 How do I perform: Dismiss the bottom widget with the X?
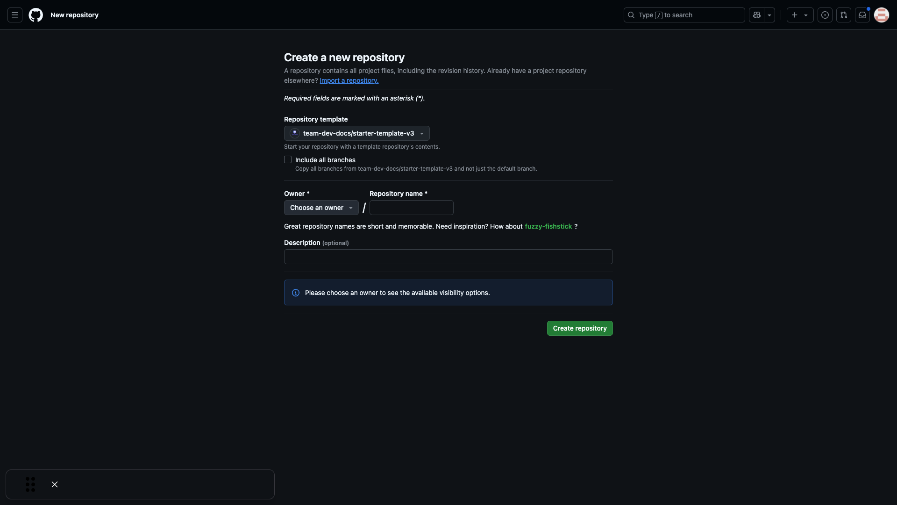click(54, 484)
